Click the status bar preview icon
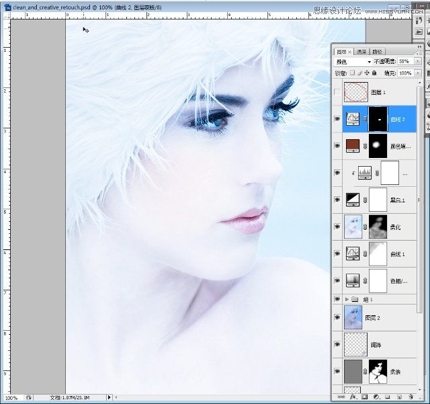This screenshot has width=430, height=404. 29,397
